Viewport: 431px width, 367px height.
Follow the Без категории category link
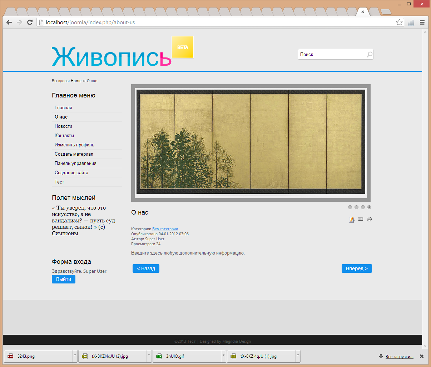[165, 229]
